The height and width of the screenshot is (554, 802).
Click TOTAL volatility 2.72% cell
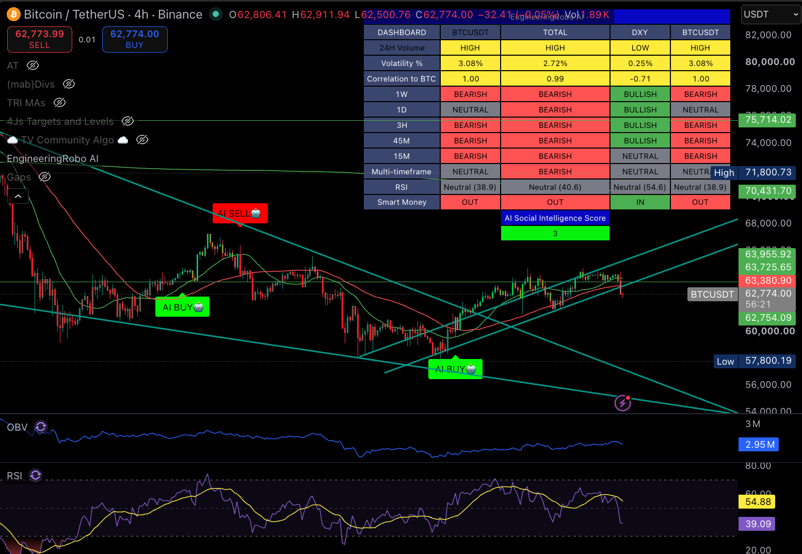[555, 63]
